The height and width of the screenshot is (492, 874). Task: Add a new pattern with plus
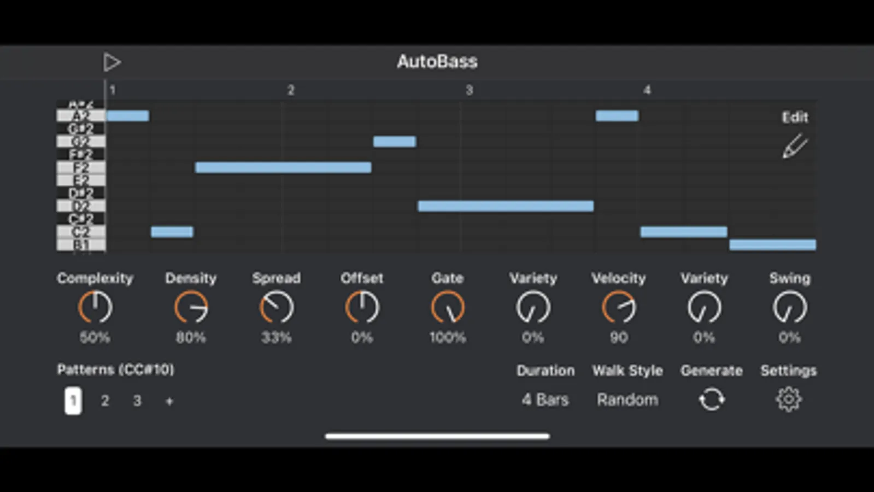click(169, 401)
